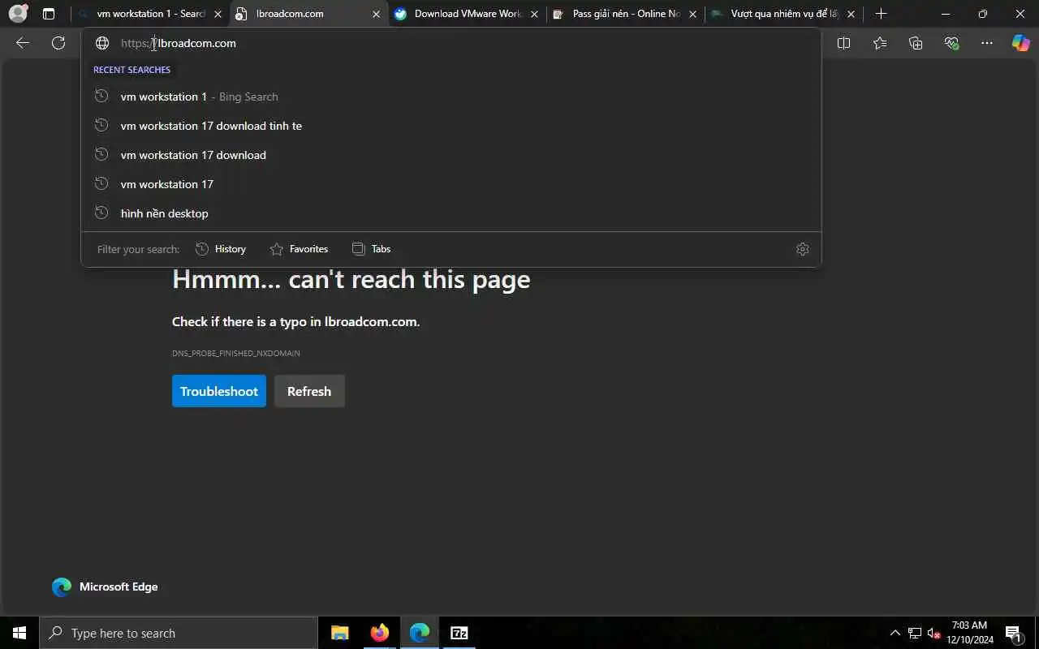Close the vm workstation 1 Search tab
The width and height of the screenshot is (1039, 649).
click(218, 14)
